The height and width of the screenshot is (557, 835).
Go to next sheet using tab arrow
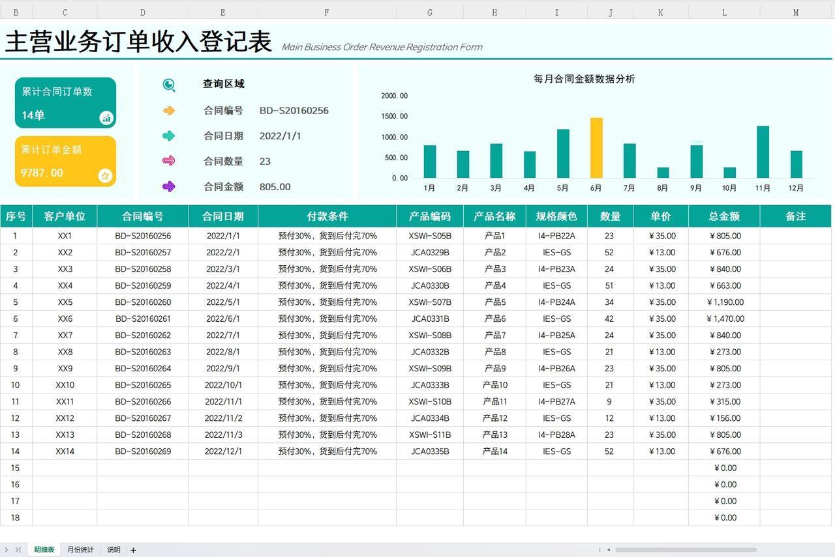click(7, 550)
